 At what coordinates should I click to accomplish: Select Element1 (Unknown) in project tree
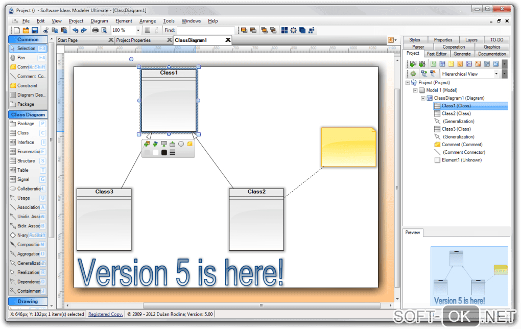click(x=462, y=160)
